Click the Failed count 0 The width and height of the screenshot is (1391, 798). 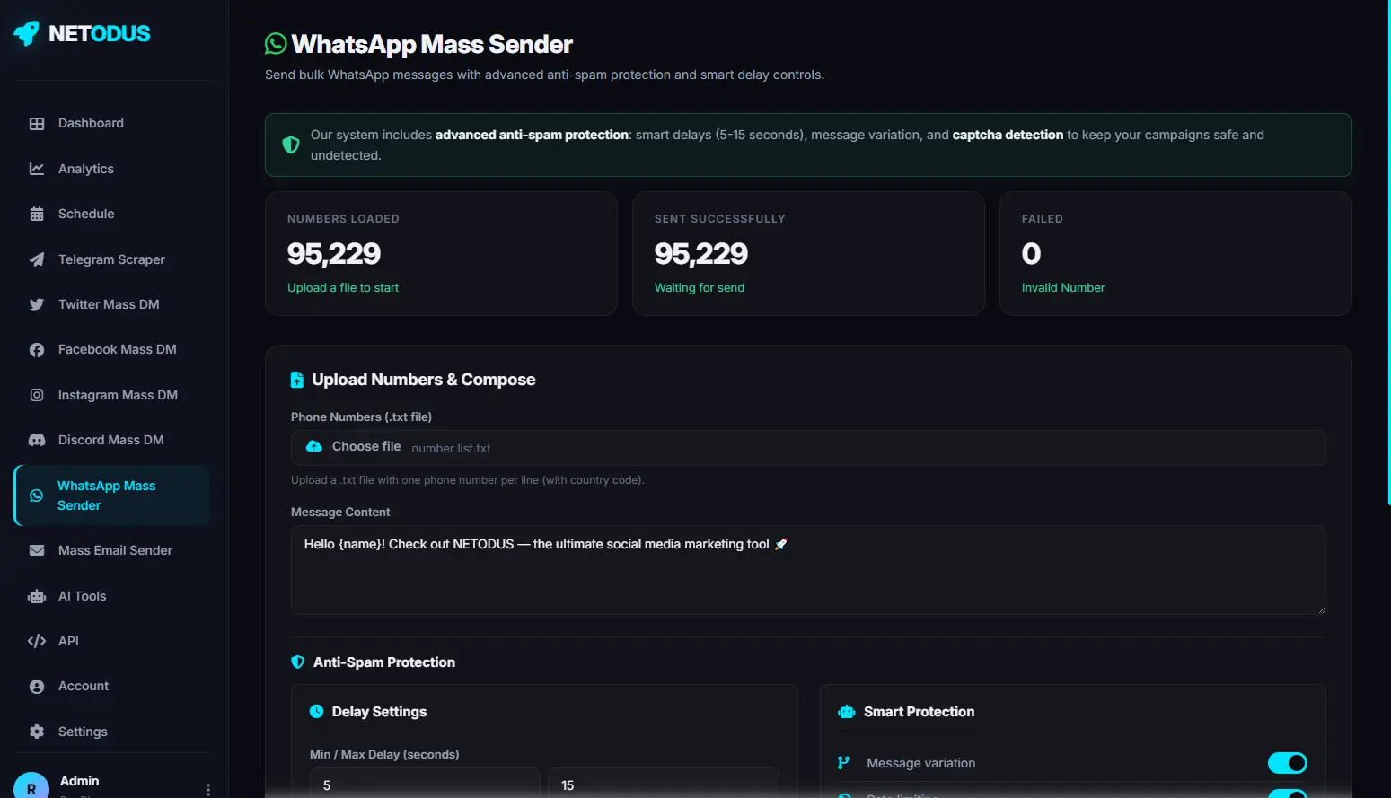click(x=1032, y=254)
